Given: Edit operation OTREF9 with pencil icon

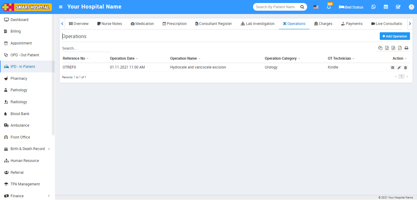Looking at the screenshot, I should pos(399,68).
